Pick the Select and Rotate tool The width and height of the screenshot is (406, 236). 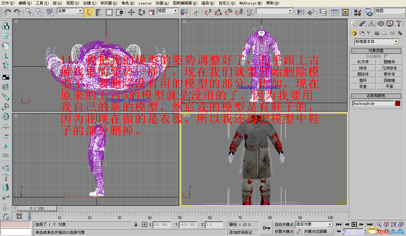141,12
